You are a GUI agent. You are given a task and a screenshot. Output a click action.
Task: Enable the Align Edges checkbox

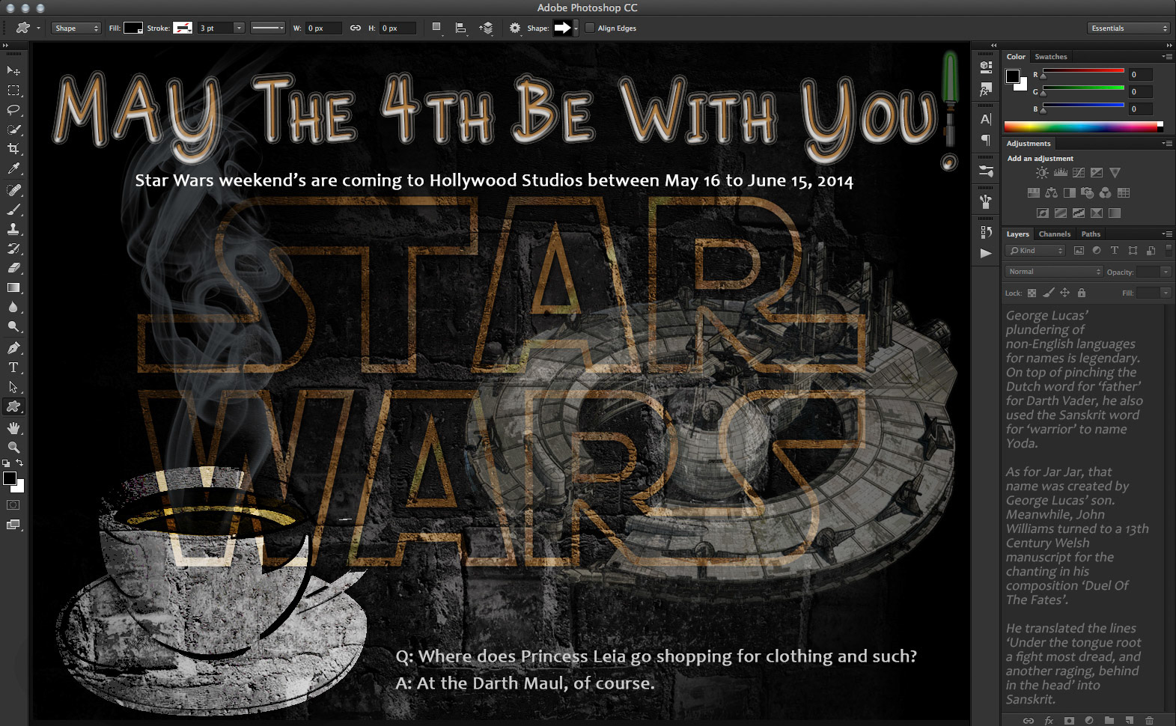(x=590, y=28)
